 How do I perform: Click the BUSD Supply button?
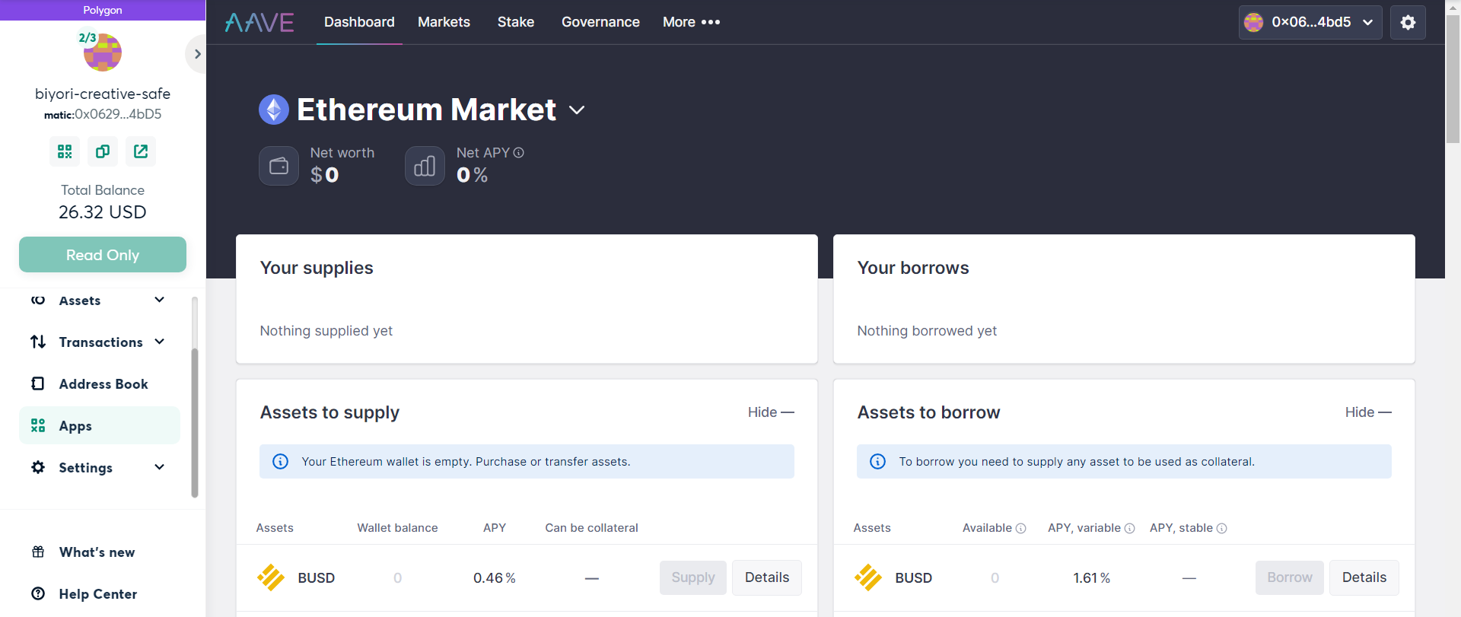pyautogui.click(x=693, y=577)
